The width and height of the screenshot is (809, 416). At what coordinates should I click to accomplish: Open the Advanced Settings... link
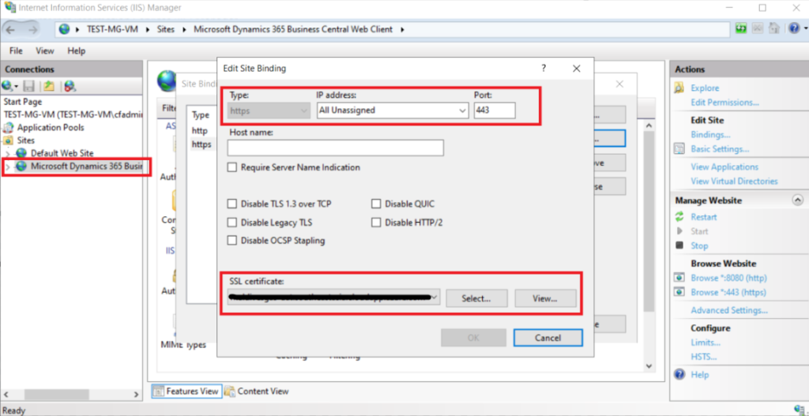point(729,310)
